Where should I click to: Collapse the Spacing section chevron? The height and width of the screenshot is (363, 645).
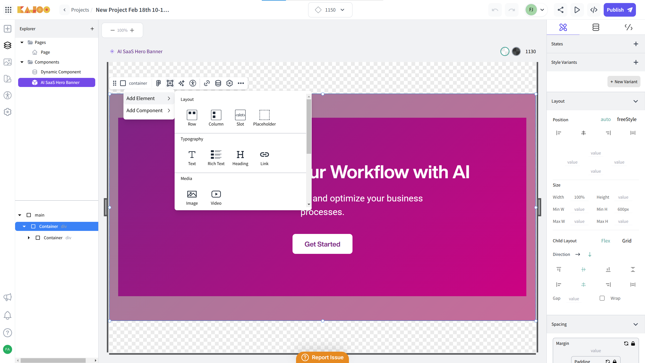pyautogui.click(x=635, y=324)
